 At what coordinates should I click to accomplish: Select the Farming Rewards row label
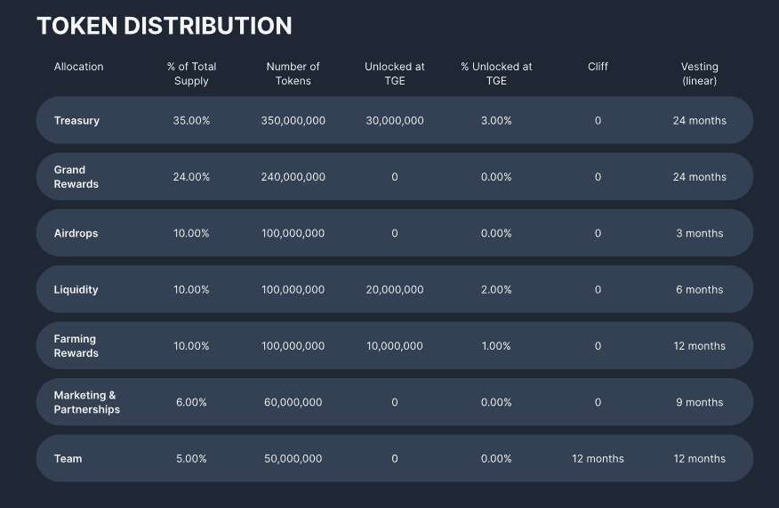pos(76,346)
